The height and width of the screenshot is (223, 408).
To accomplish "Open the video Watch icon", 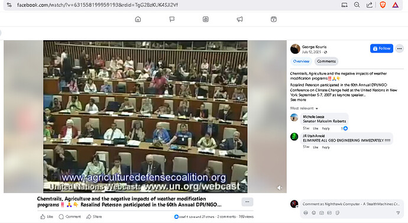I will [x=273, y=19].
